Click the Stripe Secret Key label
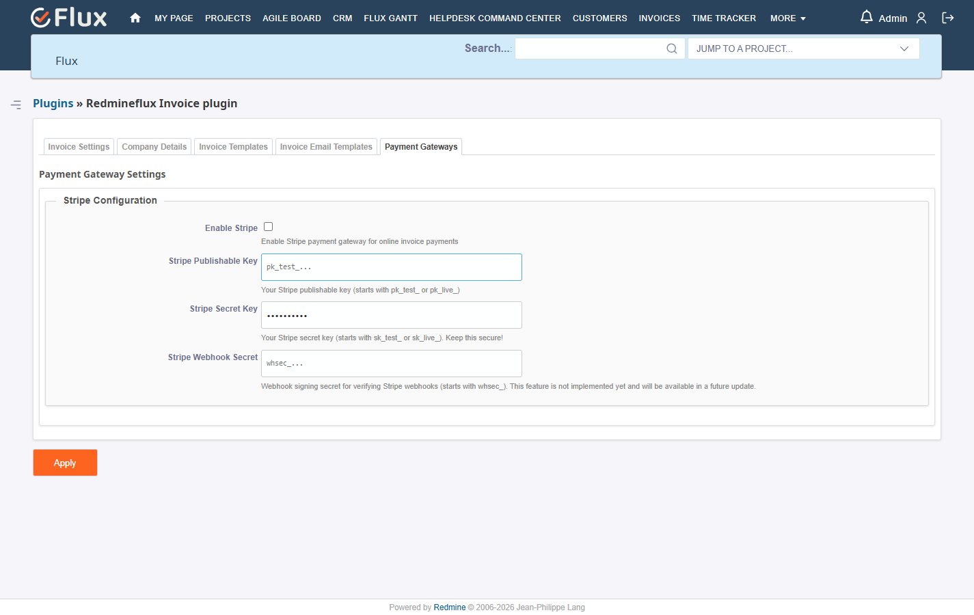 point(224,309)
